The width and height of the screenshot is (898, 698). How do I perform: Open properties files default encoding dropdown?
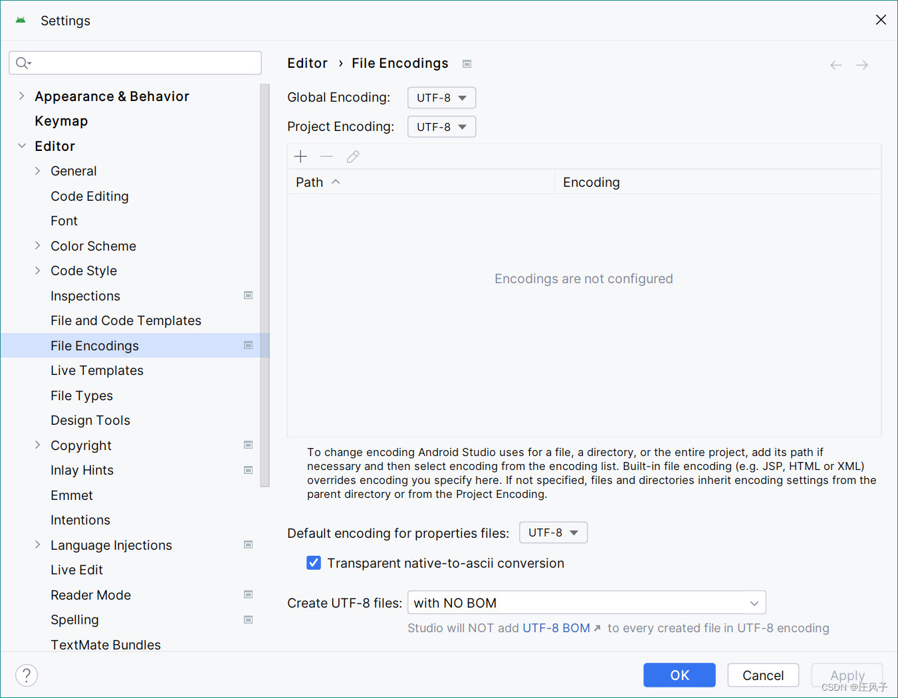[553, 532]
